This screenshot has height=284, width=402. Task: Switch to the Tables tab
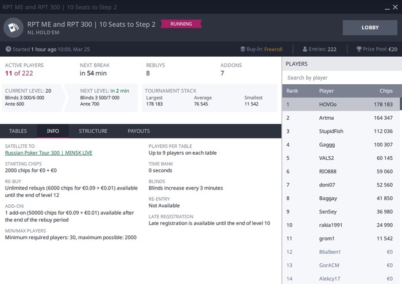click(x=18, y=131)
